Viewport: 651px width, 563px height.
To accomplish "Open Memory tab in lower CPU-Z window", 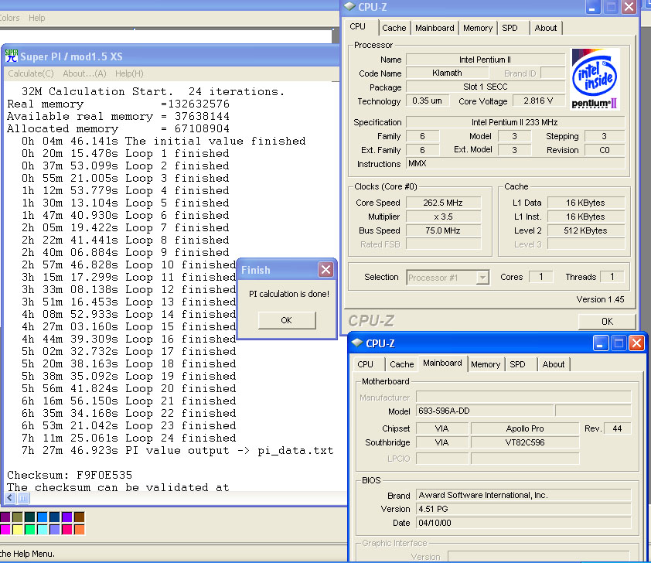I will click(486, 364).
